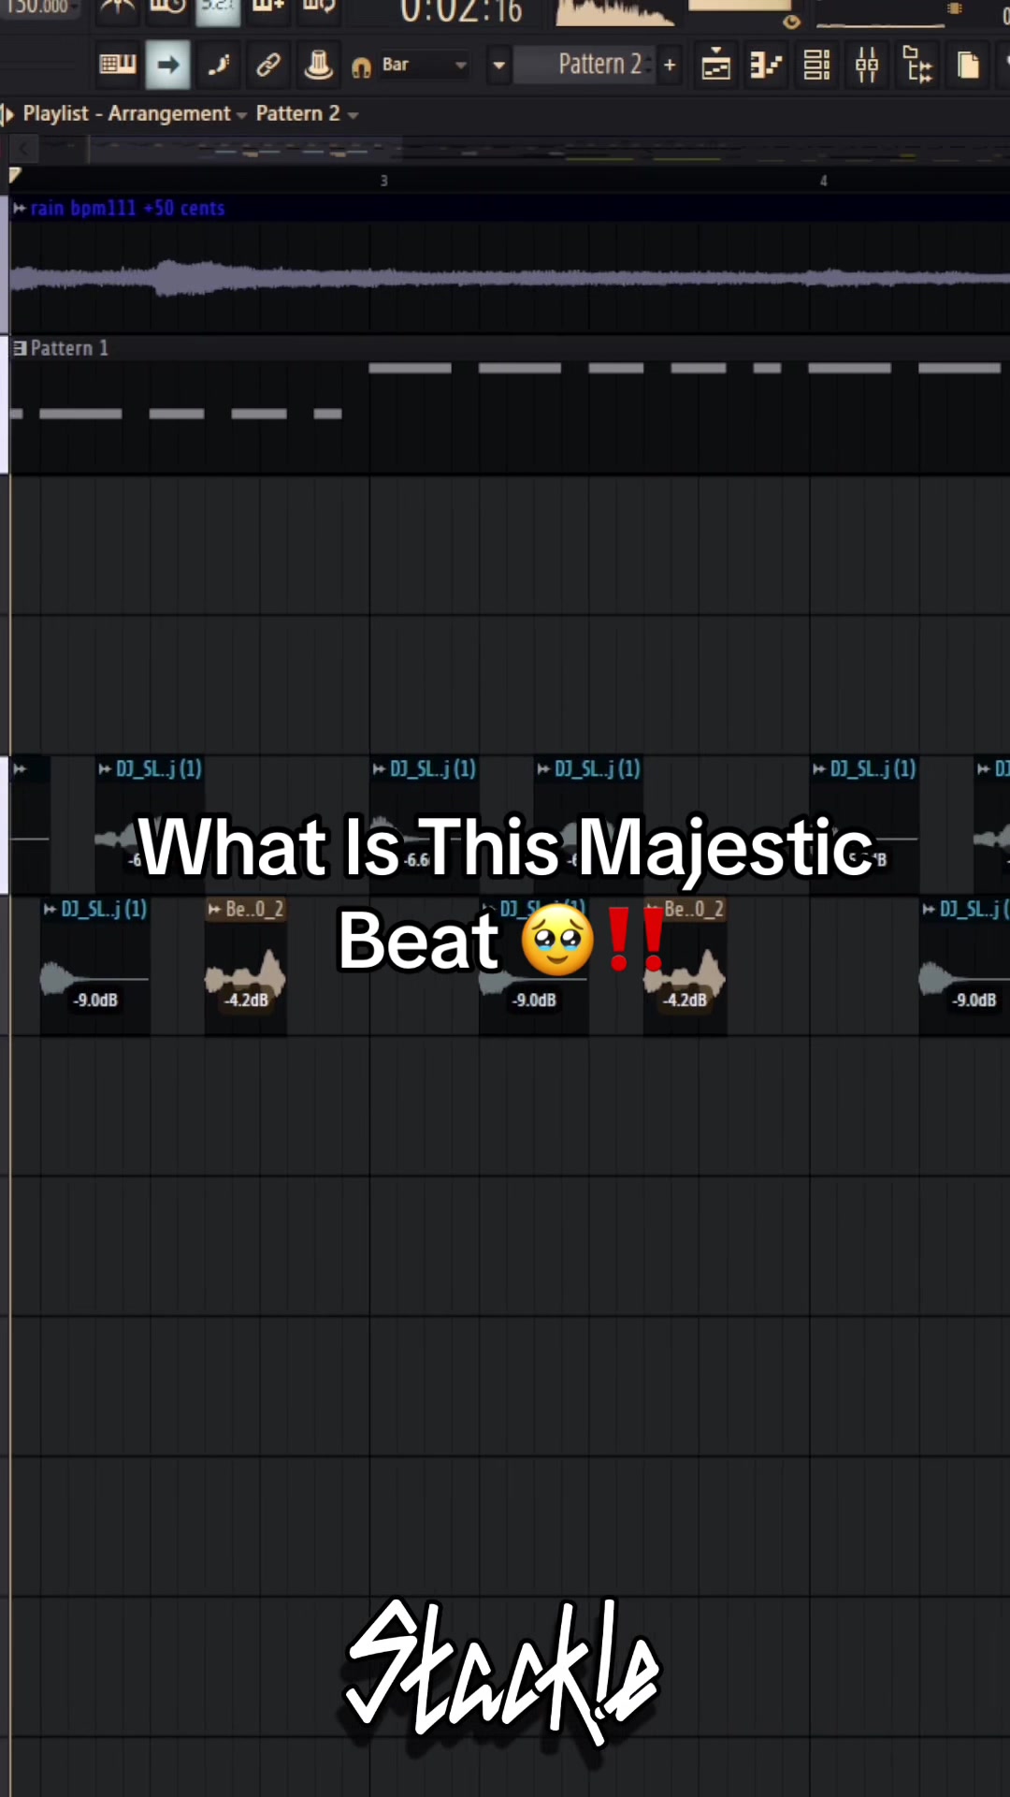The width and height of the screenshot is (1010, 1797).
Task: Open the Playlist view icon
Action: click(x=716, y=65)
